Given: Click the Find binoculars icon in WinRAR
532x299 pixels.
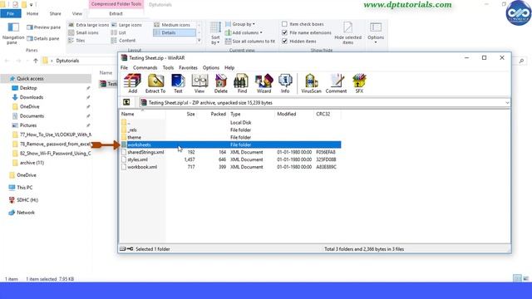Looking at the screenshot, I should (242, 83).
